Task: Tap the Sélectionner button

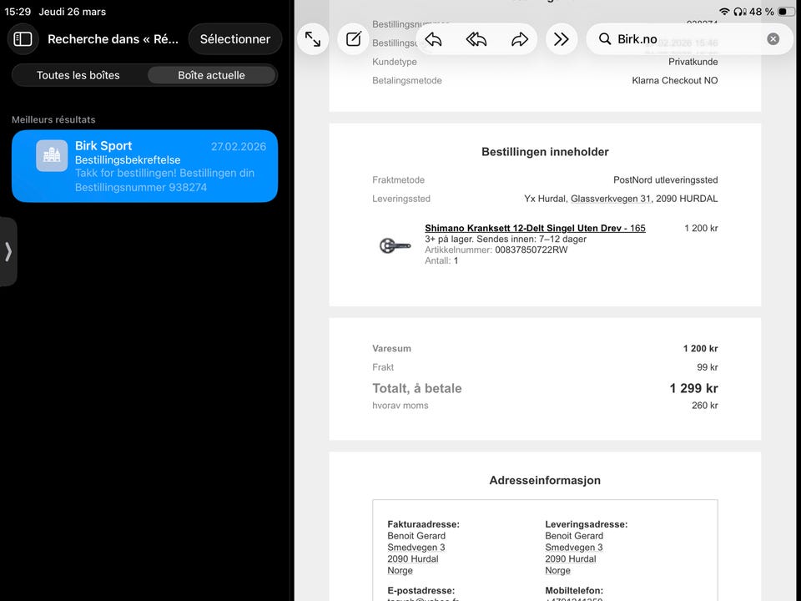Action: pyautogui.click(x=235, y=39)
